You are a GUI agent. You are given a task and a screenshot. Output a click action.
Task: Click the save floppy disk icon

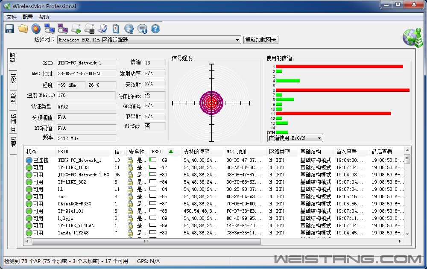(9, 29)
